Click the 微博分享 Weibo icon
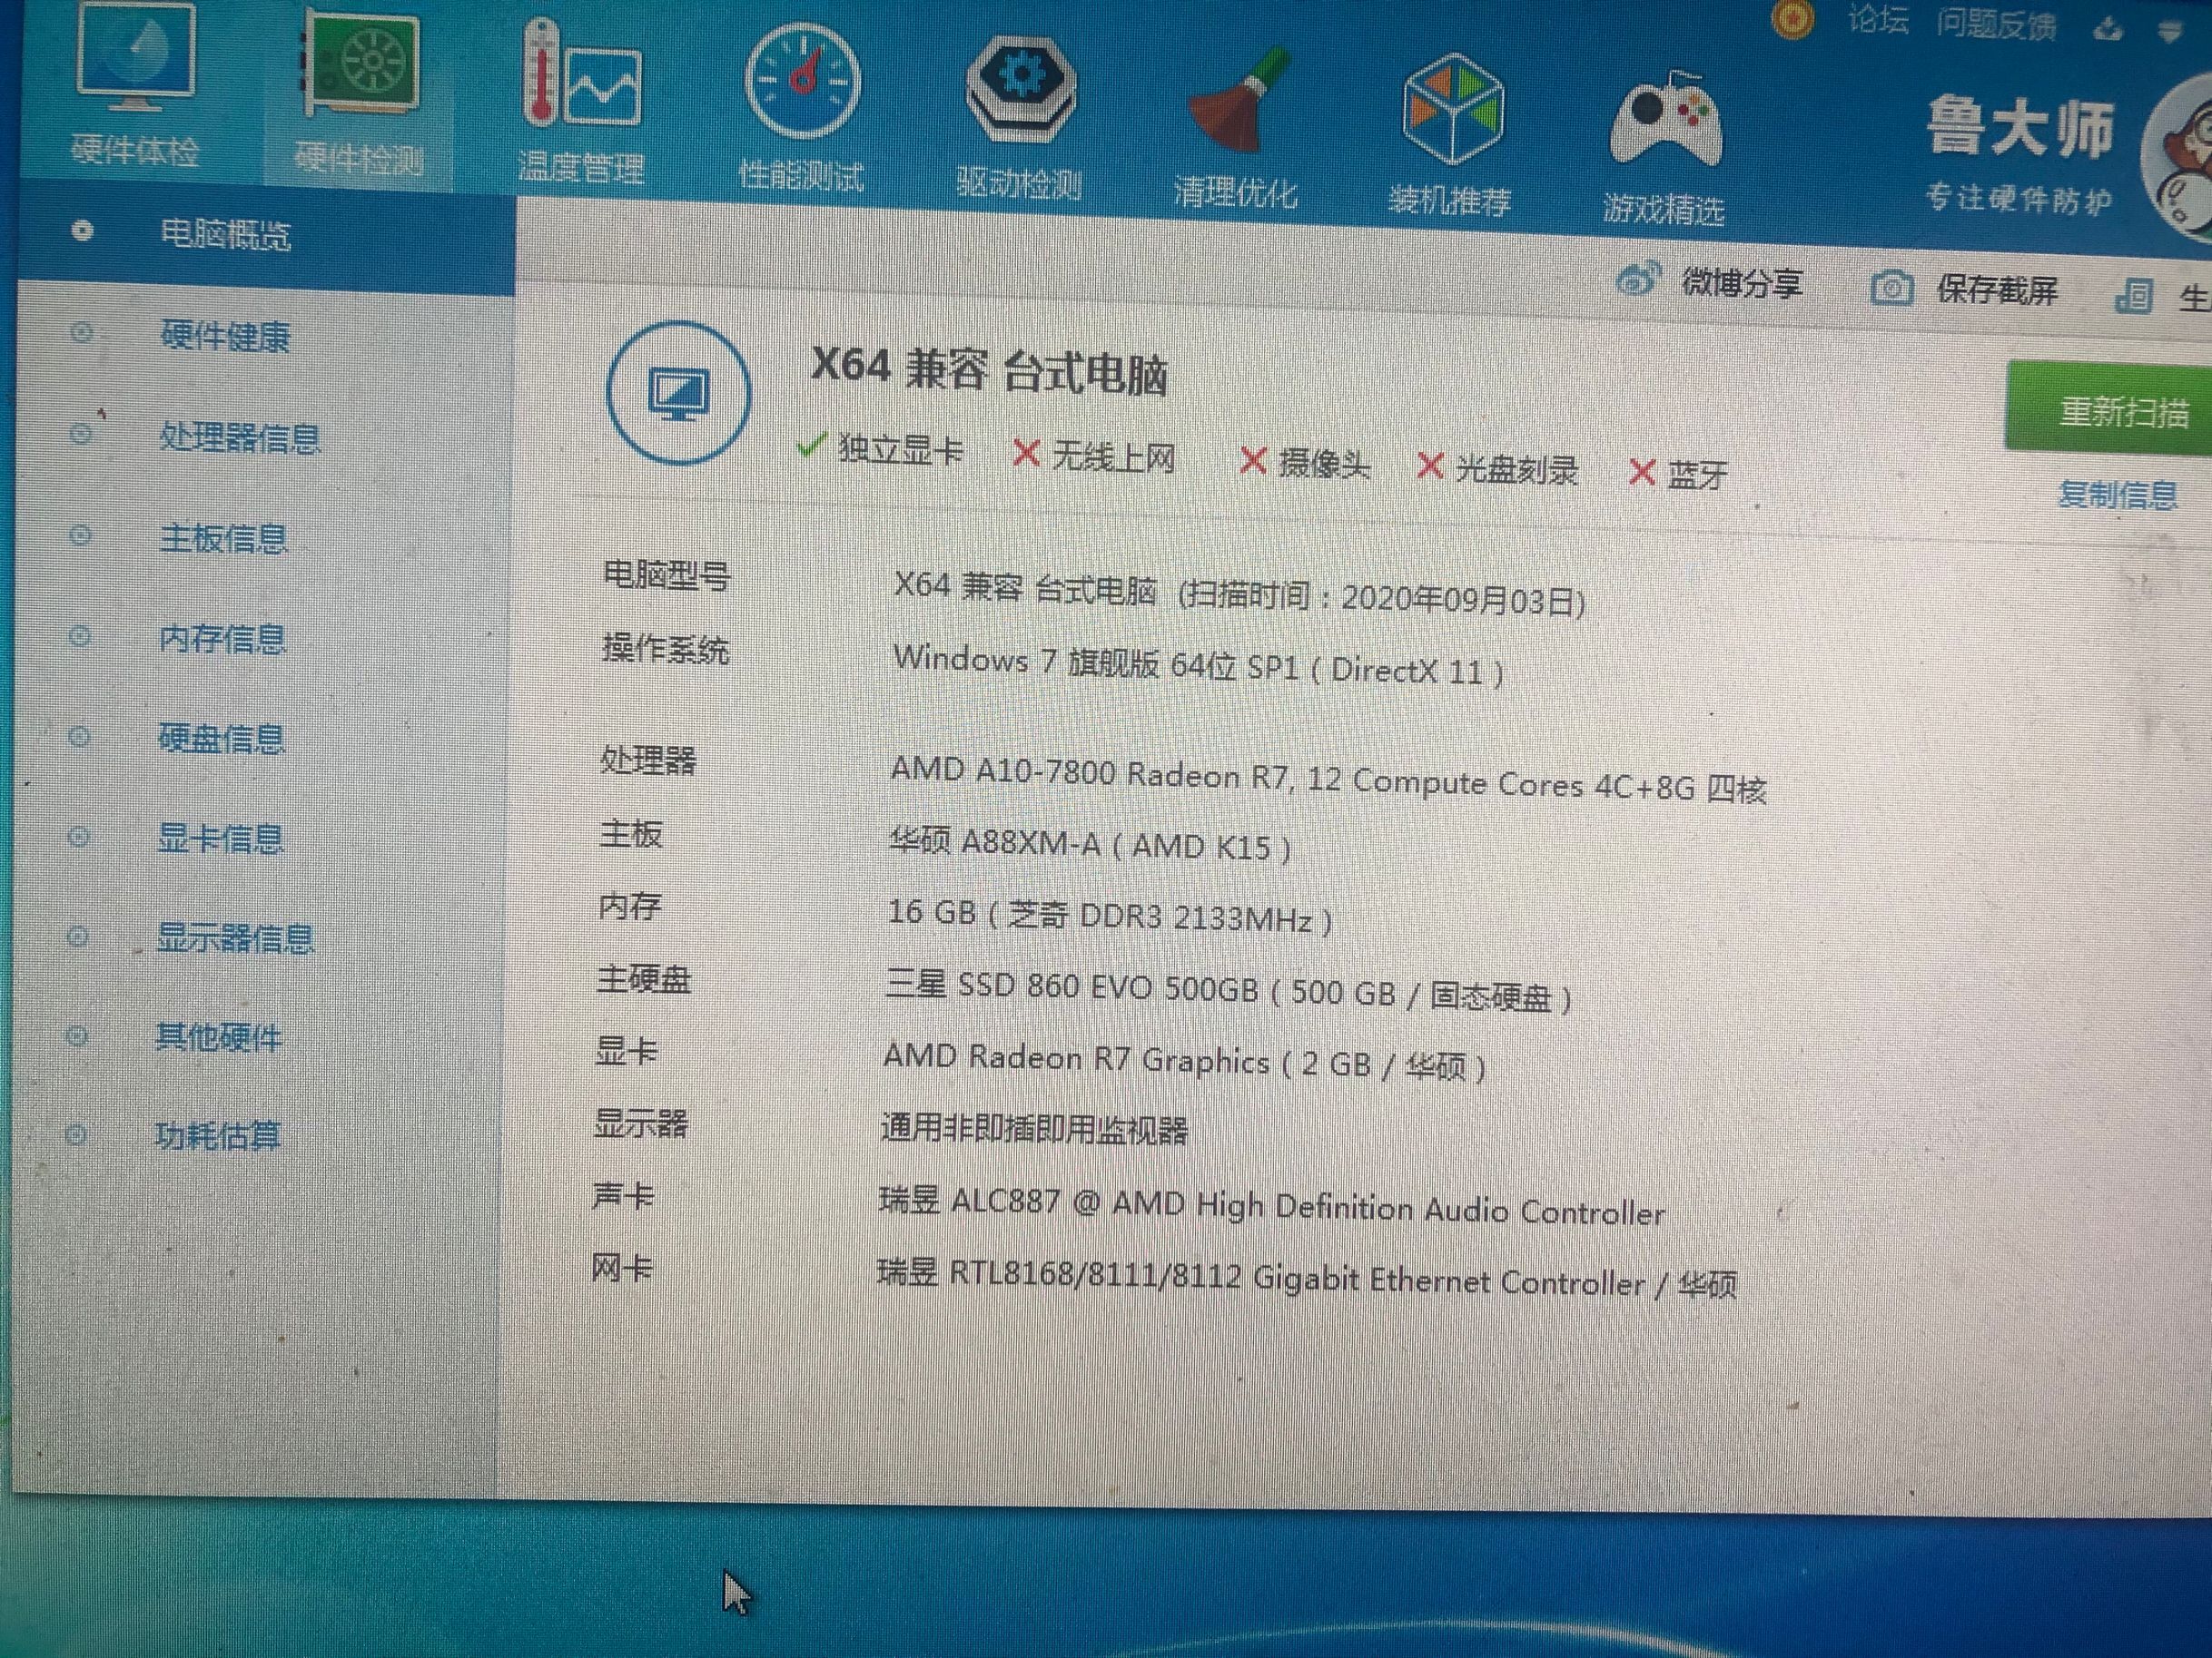2212x1658 pixels. point(1637,279)
